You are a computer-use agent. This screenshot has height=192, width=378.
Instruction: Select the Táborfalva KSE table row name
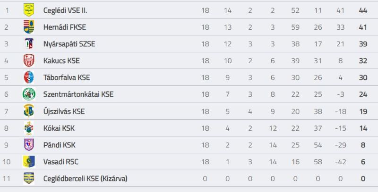[67, 77]
